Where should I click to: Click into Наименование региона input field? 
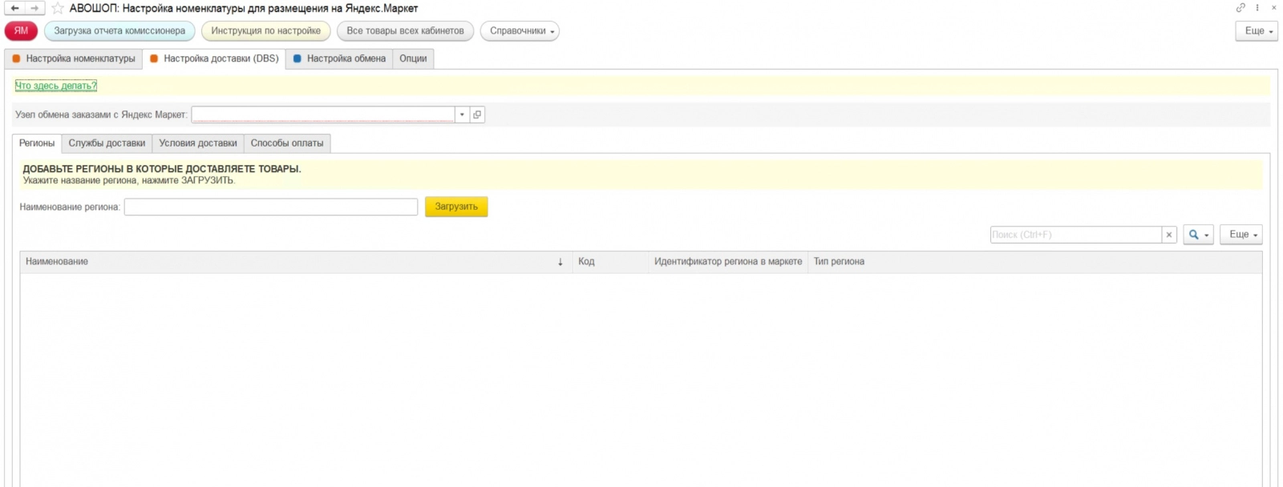tap(271, 207)
